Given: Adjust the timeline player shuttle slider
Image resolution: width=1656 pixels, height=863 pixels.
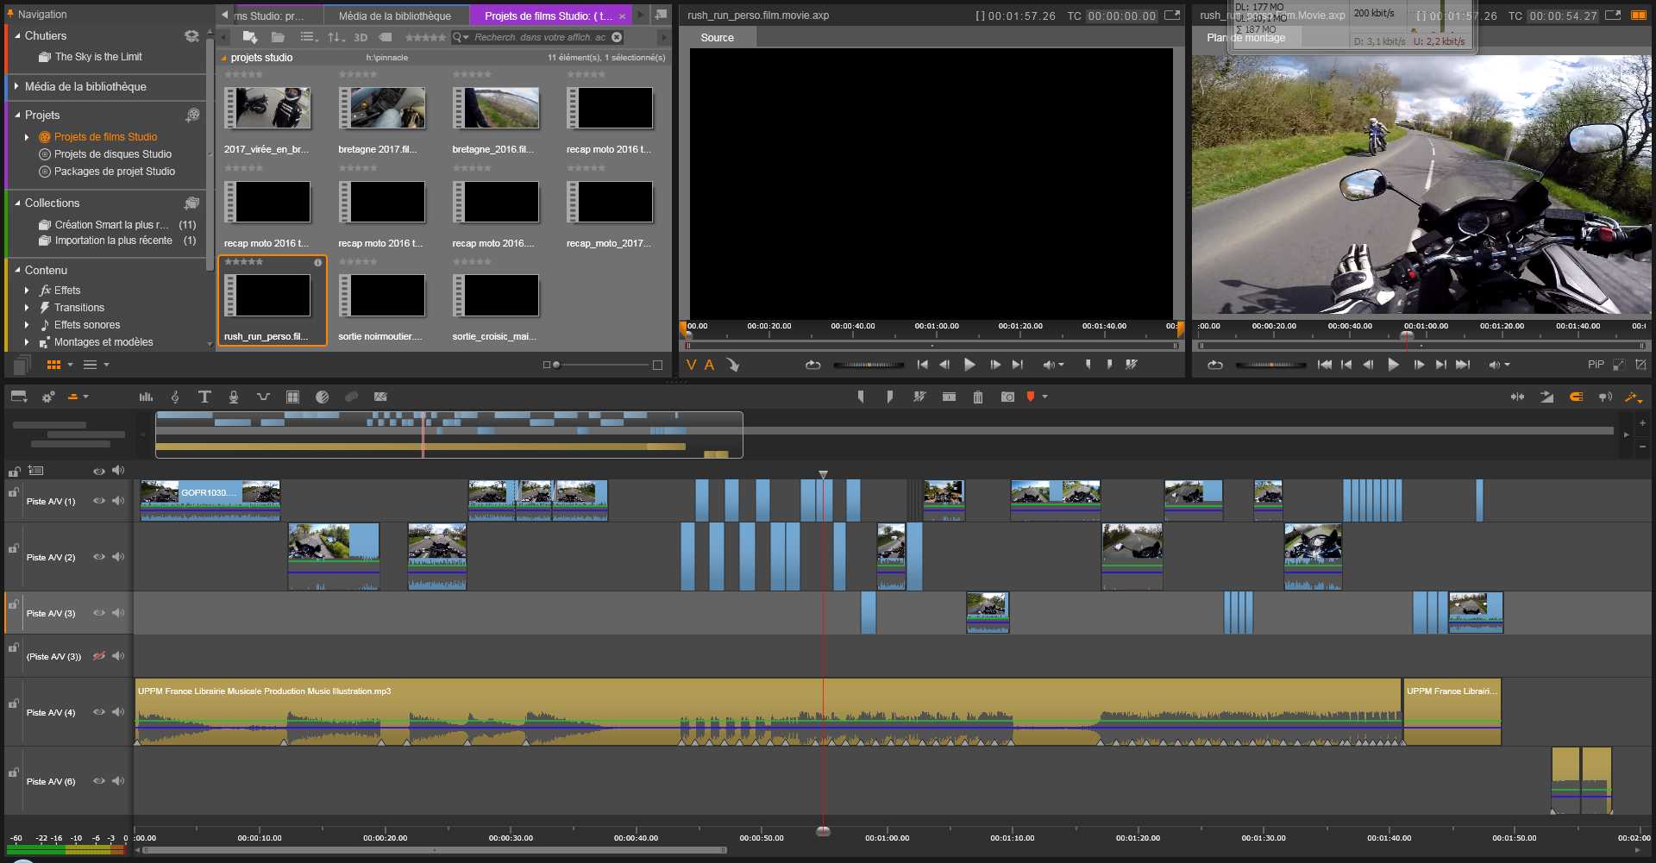Looking at the screenshot, I should pos(1271,365).
